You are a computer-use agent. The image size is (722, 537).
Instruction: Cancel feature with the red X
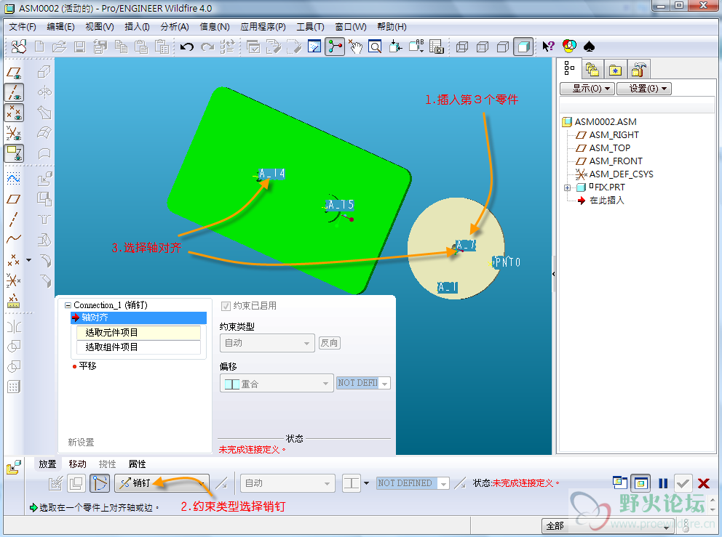click(x=704, y=483)
